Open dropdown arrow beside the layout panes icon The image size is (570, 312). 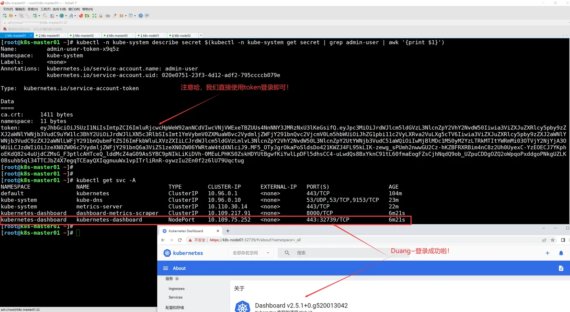click(135, 16)
